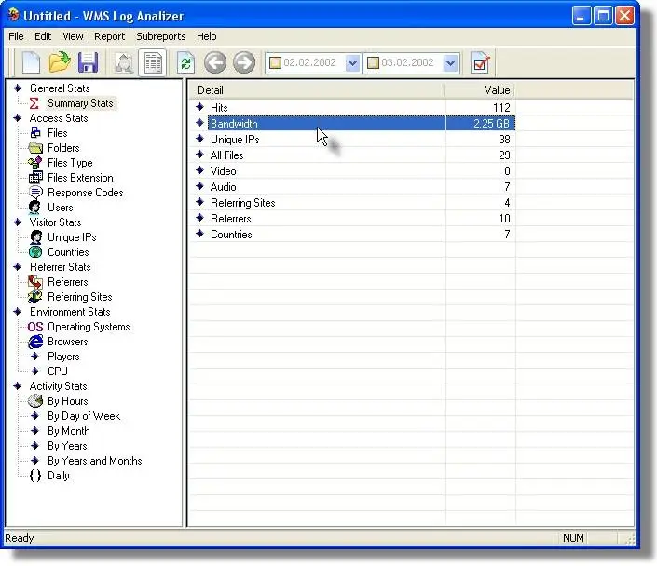Click the Detail column header
657x566 pixels.
[x=317, y=90]
